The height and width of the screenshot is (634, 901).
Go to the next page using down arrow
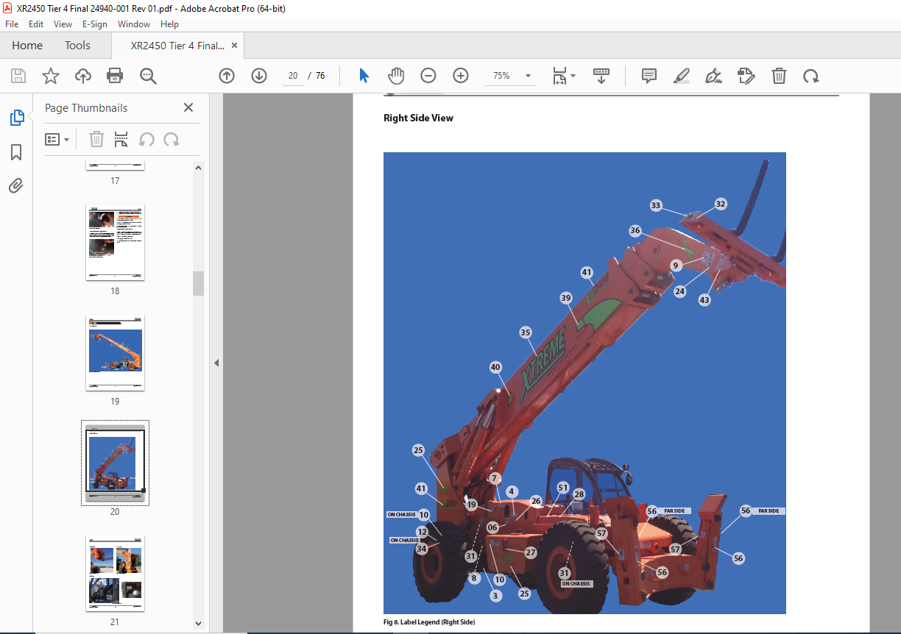click(259, 76)
